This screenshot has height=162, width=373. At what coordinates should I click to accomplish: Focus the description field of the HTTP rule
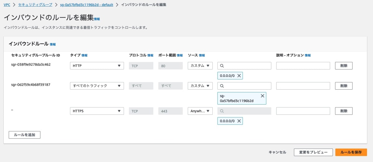(x=303, y=66)
